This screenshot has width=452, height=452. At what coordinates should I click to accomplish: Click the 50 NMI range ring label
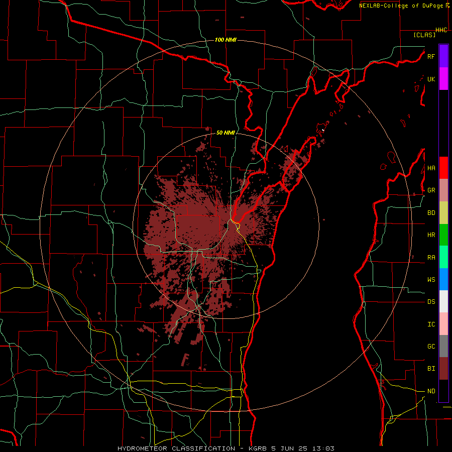(225, 133)
